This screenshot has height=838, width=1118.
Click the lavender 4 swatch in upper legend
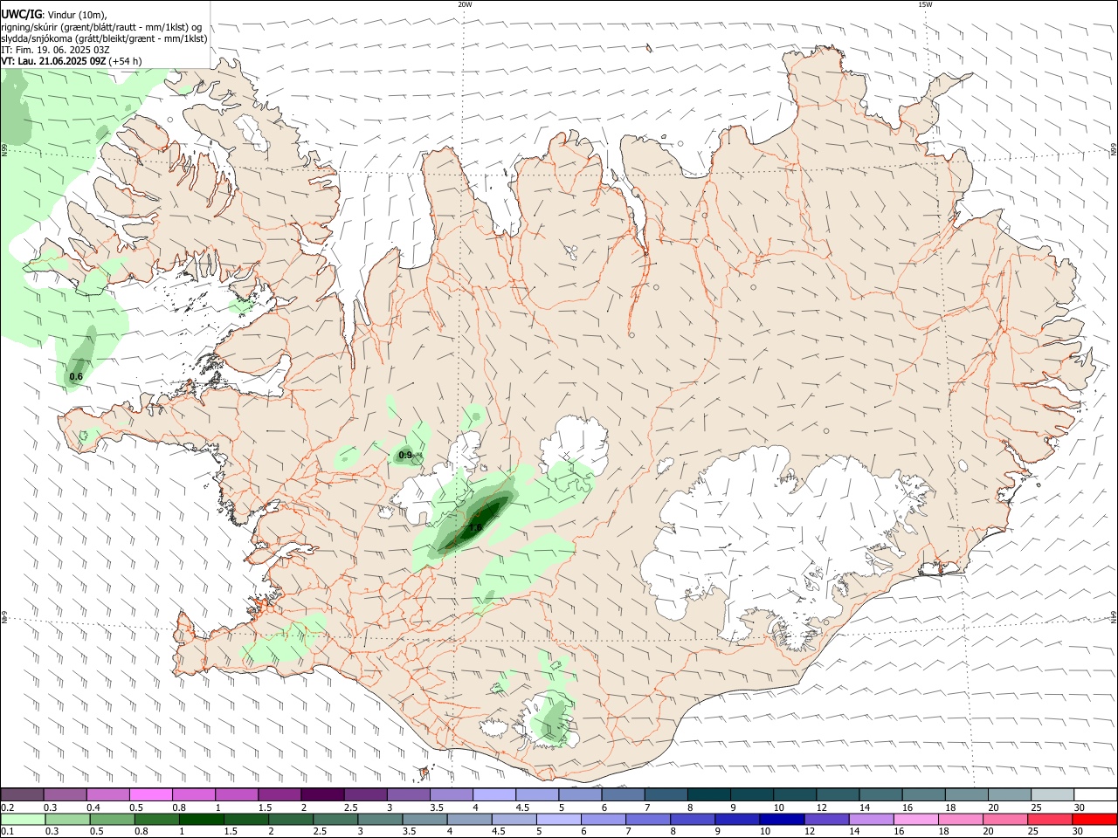[493, 795]
